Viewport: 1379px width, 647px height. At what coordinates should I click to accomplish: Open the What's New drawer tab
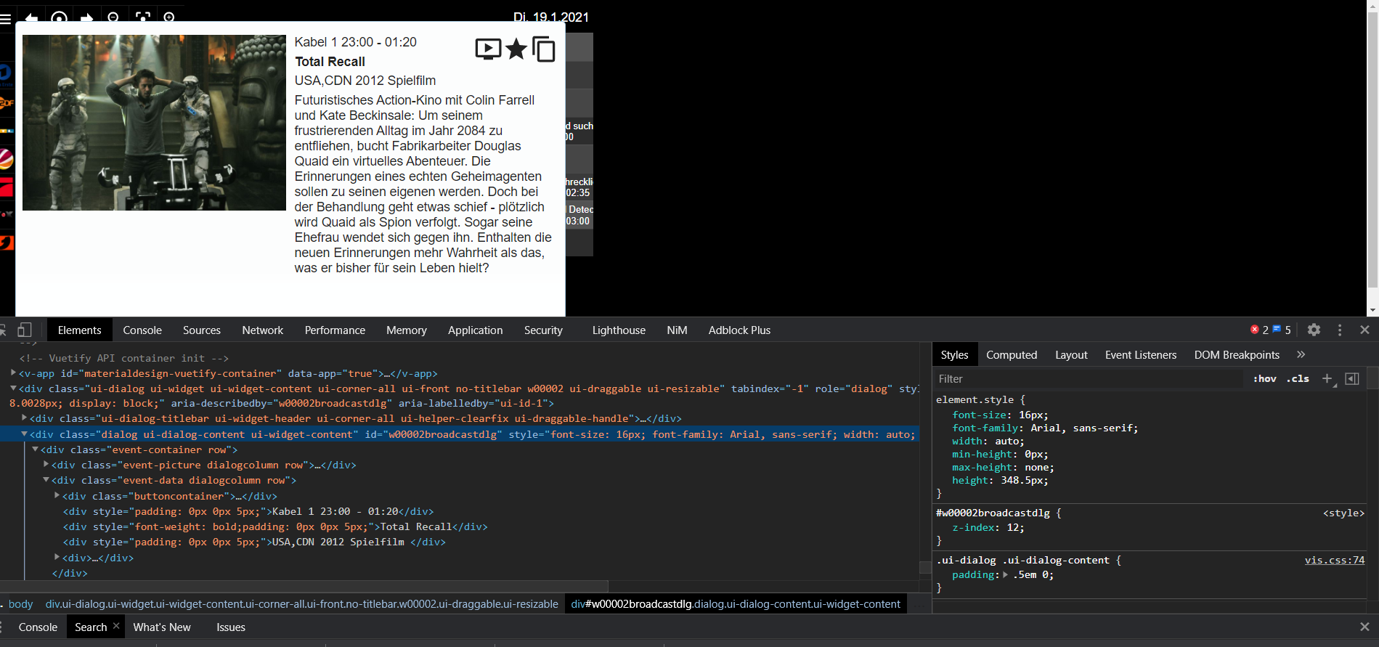tap(162, 627)
